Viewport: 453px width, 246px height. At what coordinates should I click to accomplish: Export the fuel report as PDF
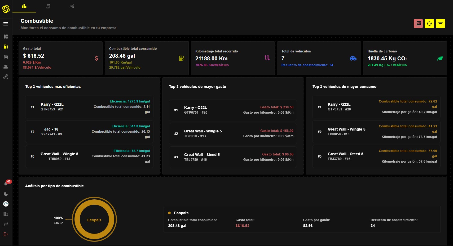pyautogui.click(x=418, y=24)
